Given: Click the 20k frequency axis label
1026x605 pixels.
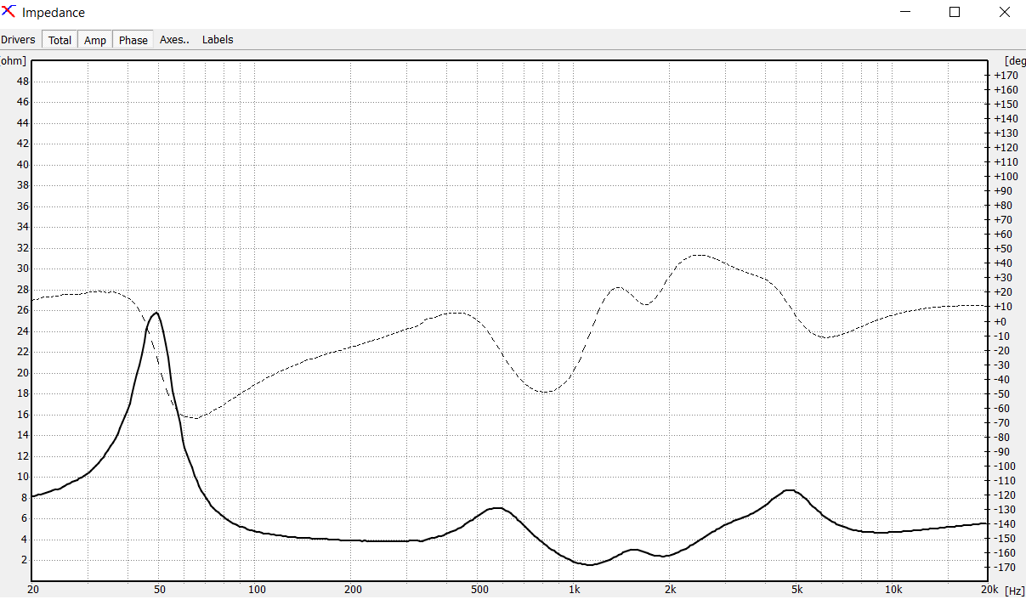Looking at the screenshot, I should (989, 590).
